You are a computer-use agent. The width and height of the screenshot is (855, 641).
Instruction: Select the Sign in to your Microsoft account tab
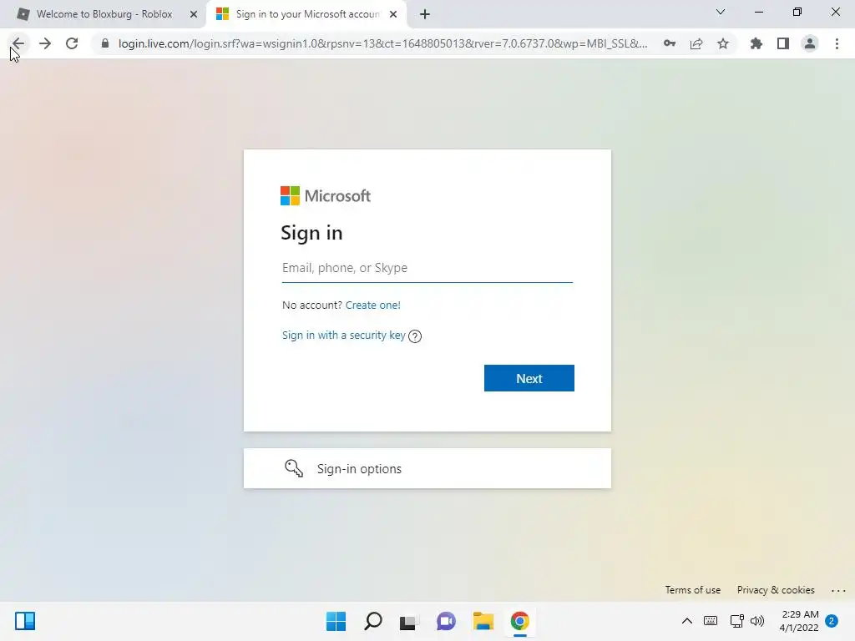[x=300, y=14]
